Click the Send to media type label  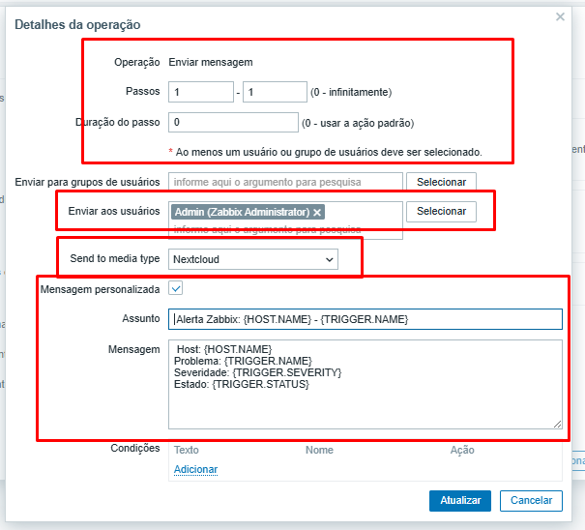[114, 259]
